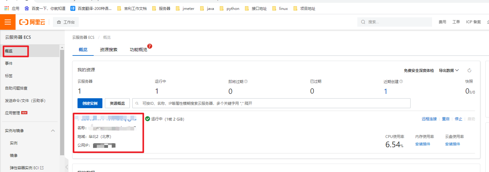Click the refresh icon in 我的资源
The height and width of the screenshot is (172, 489).
pyautogui.click(x=469, y=70)
